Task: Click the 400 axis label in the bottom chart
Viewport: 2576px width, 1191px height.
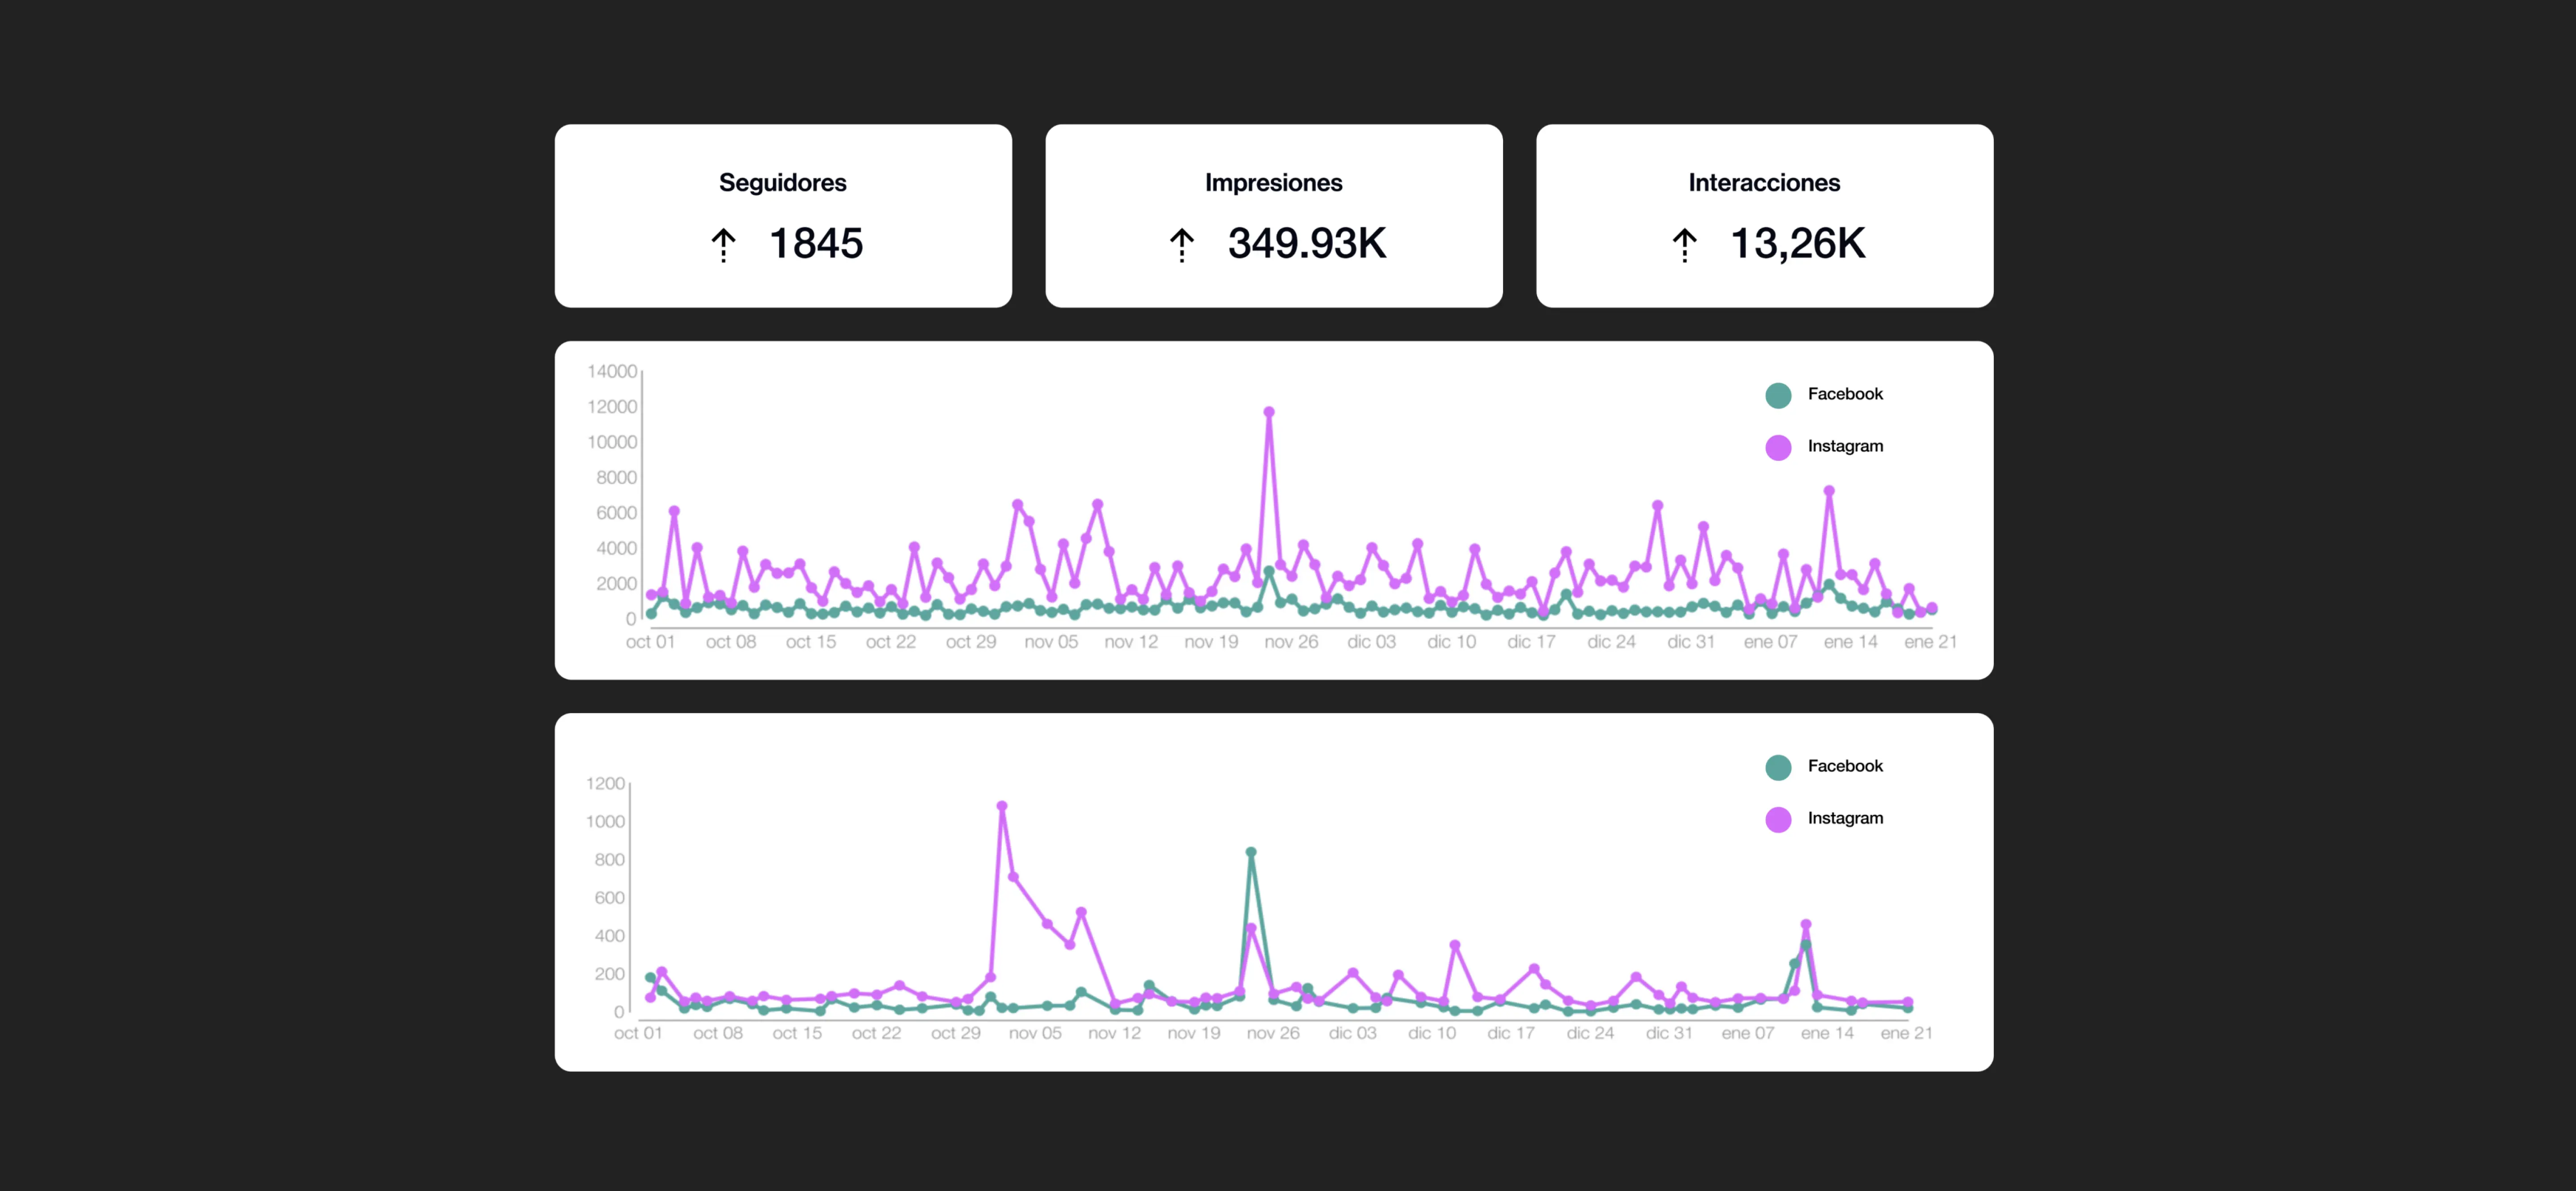Action: click(609, 936)
